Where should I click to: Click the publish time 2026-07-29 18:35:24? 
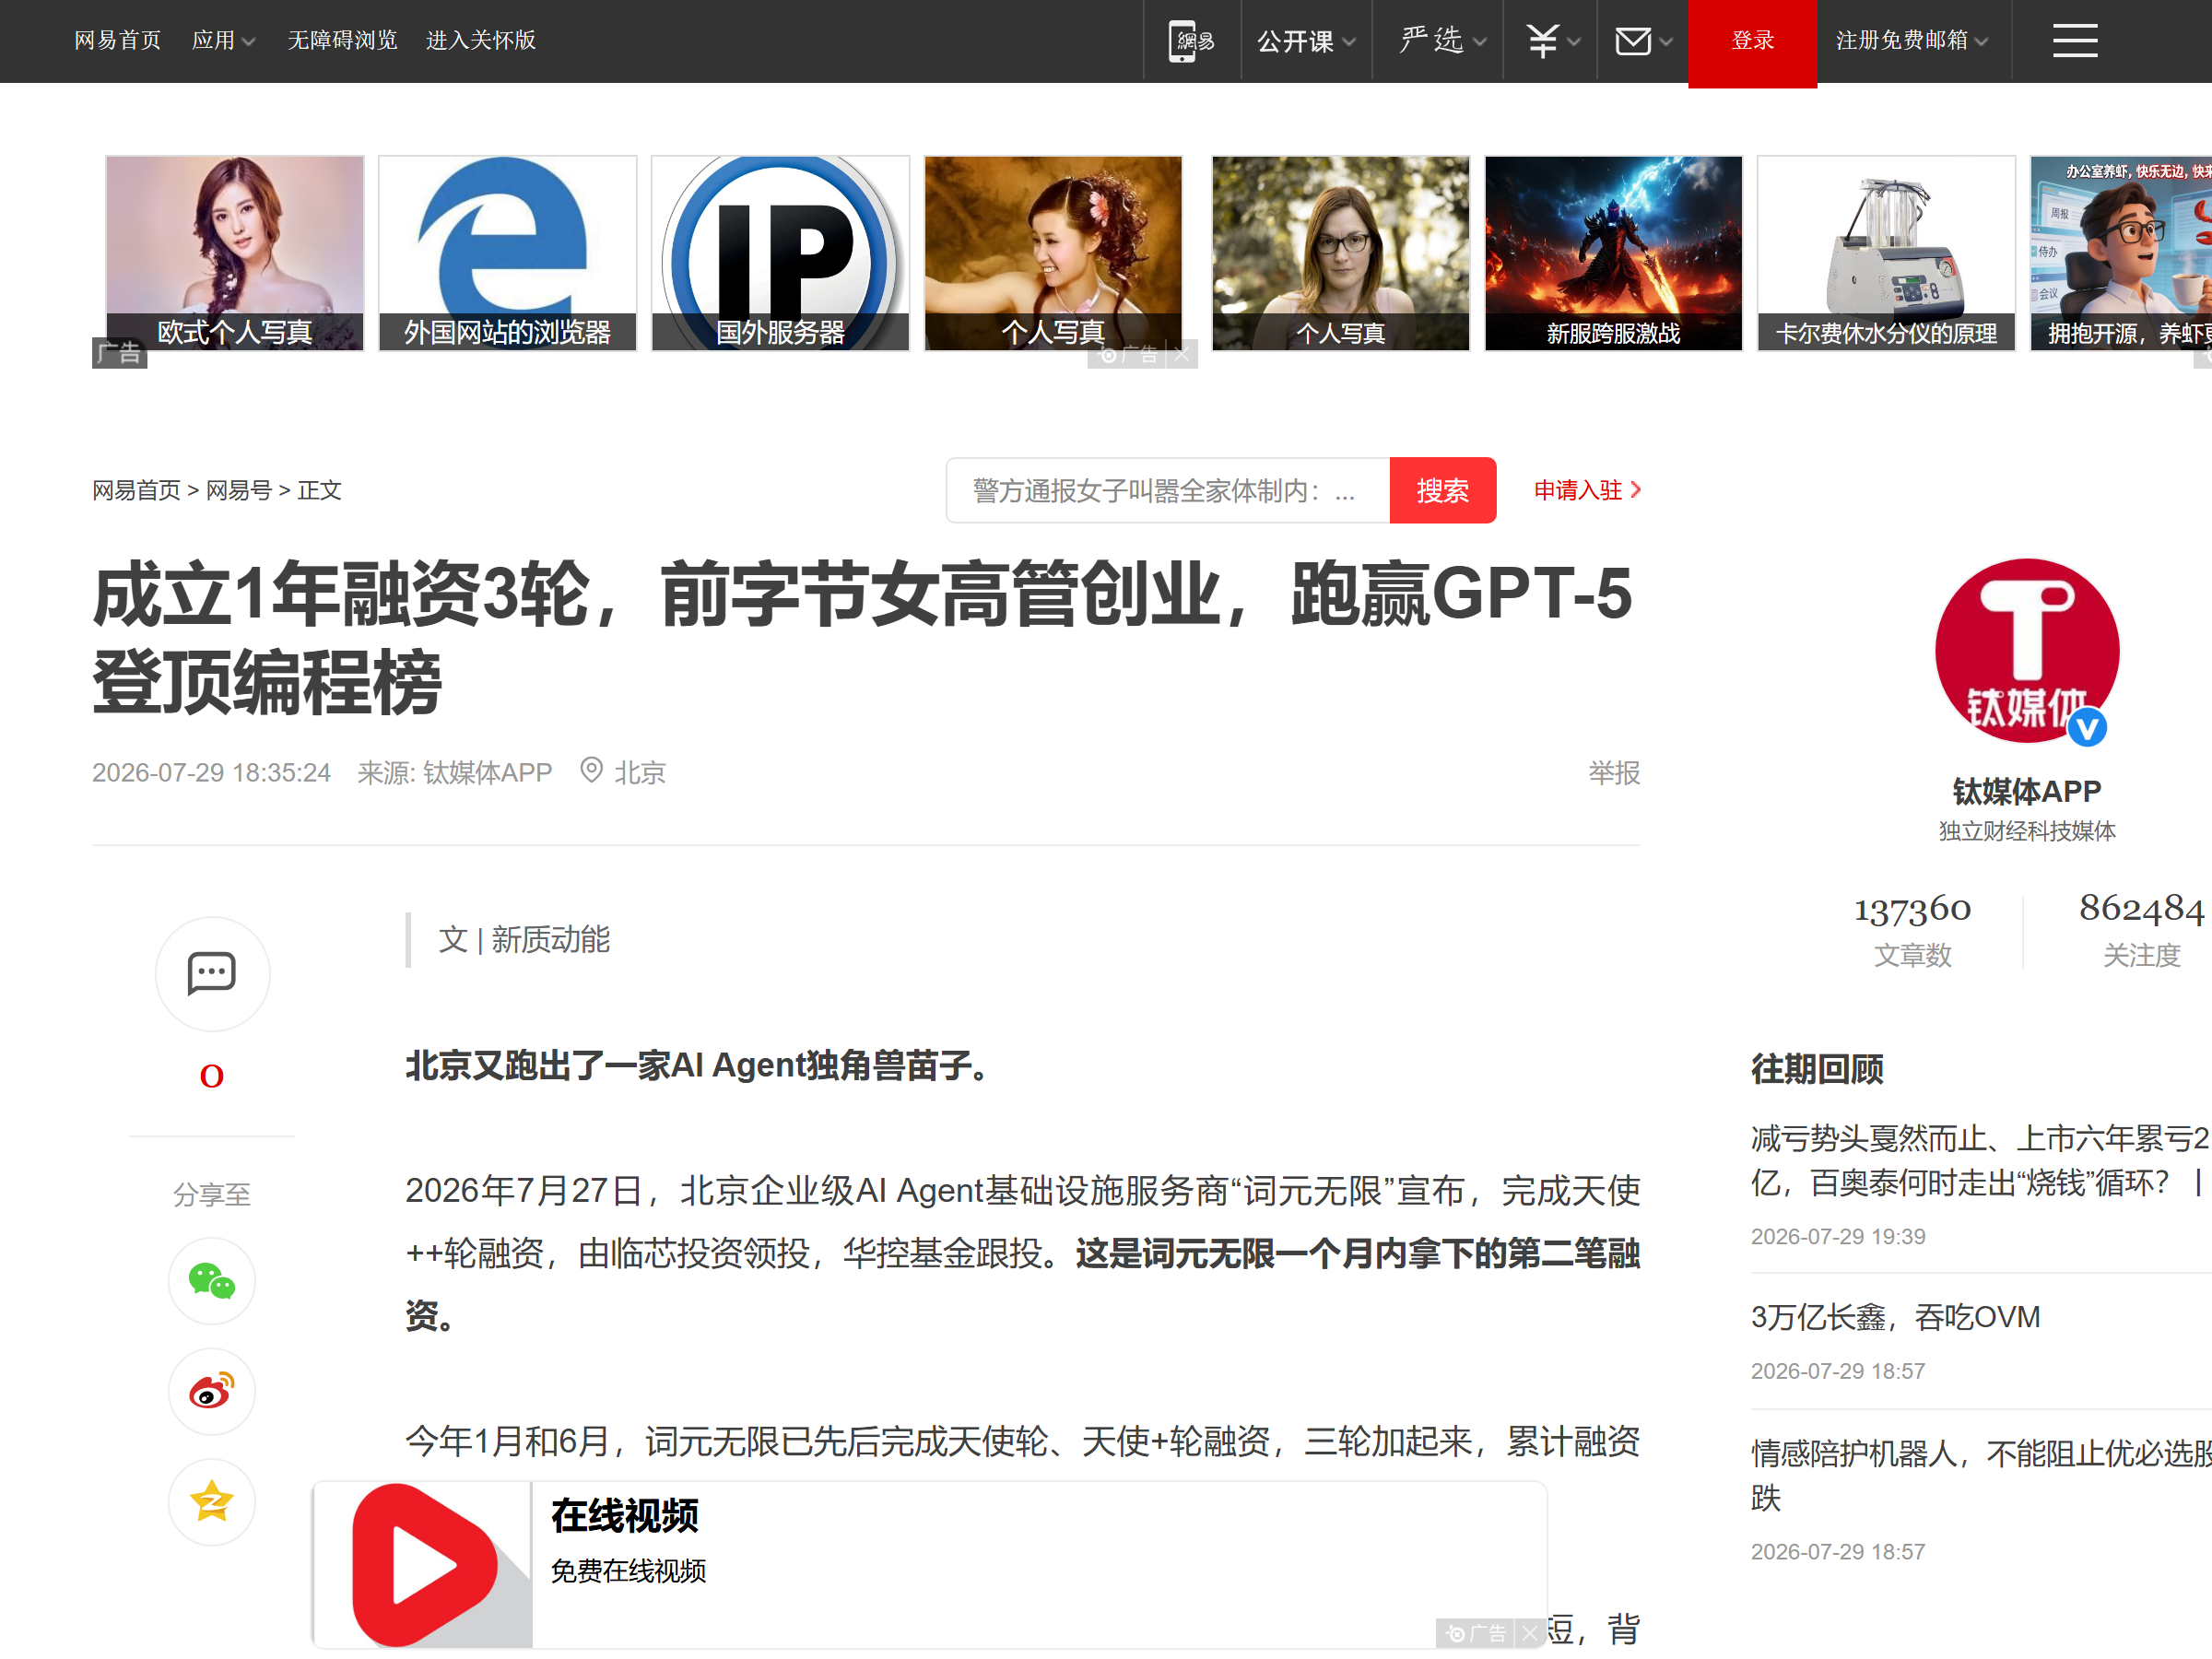211,772
